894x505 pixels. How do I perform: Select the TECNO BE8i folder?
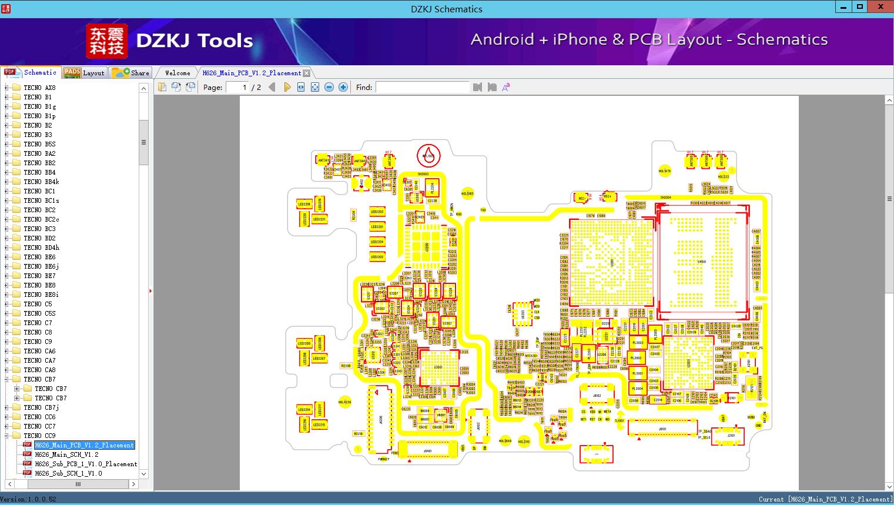[41, 295]
